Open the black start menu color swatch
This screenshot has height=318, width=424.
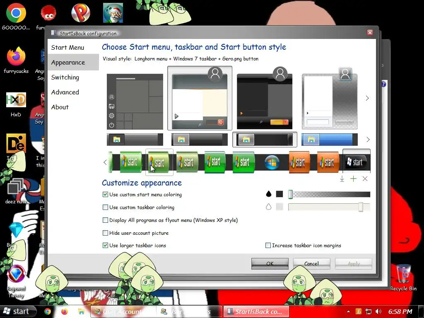click(x=279, y=194)
